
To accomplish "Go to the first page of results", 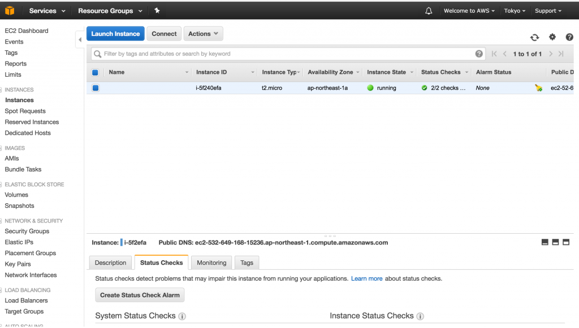I will click(494, 54).
